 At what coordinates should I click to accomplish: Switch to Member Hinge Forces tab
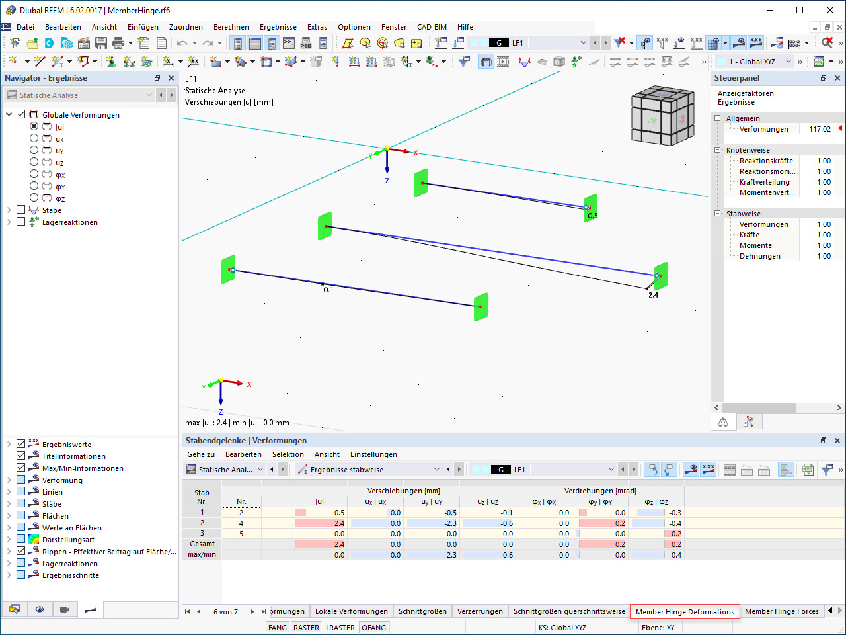click(x=782, y=611)
